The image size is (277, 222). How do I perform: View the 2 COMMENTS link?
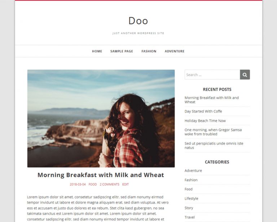(110, 184)
